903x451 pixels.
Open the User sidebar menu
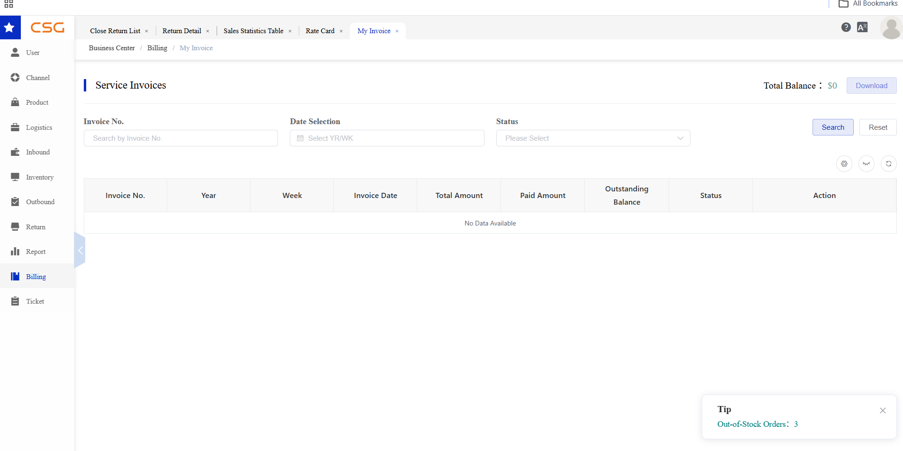pos(37,53)
